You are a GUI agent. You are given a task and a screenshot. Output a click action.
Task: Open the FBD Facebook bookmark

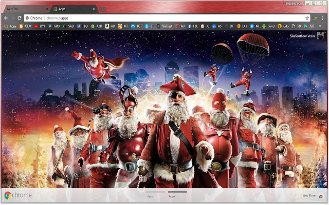coord(82,26)
